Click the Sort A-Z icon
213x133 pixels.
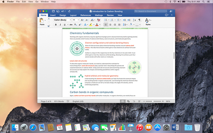[x=134, y=20]
